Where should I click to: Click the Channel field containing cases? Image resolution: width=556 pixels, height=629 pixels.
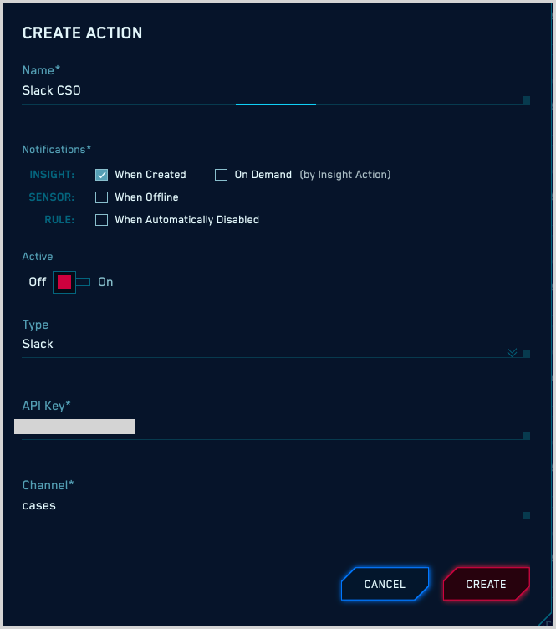click(x=251, y=505)
